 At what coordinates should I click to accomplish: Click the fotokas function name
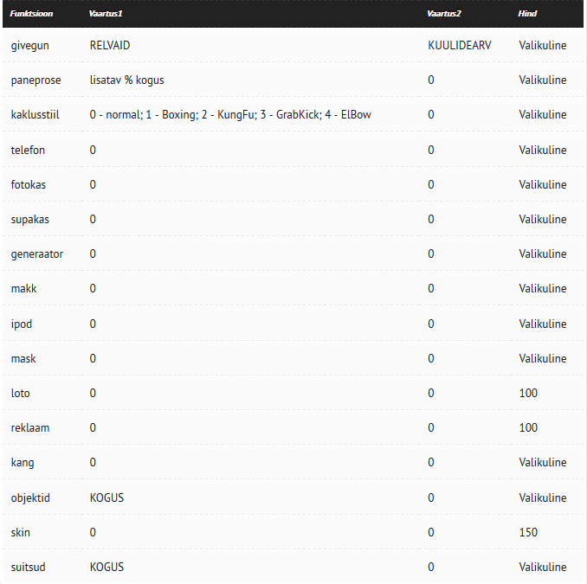coord(28,184)
